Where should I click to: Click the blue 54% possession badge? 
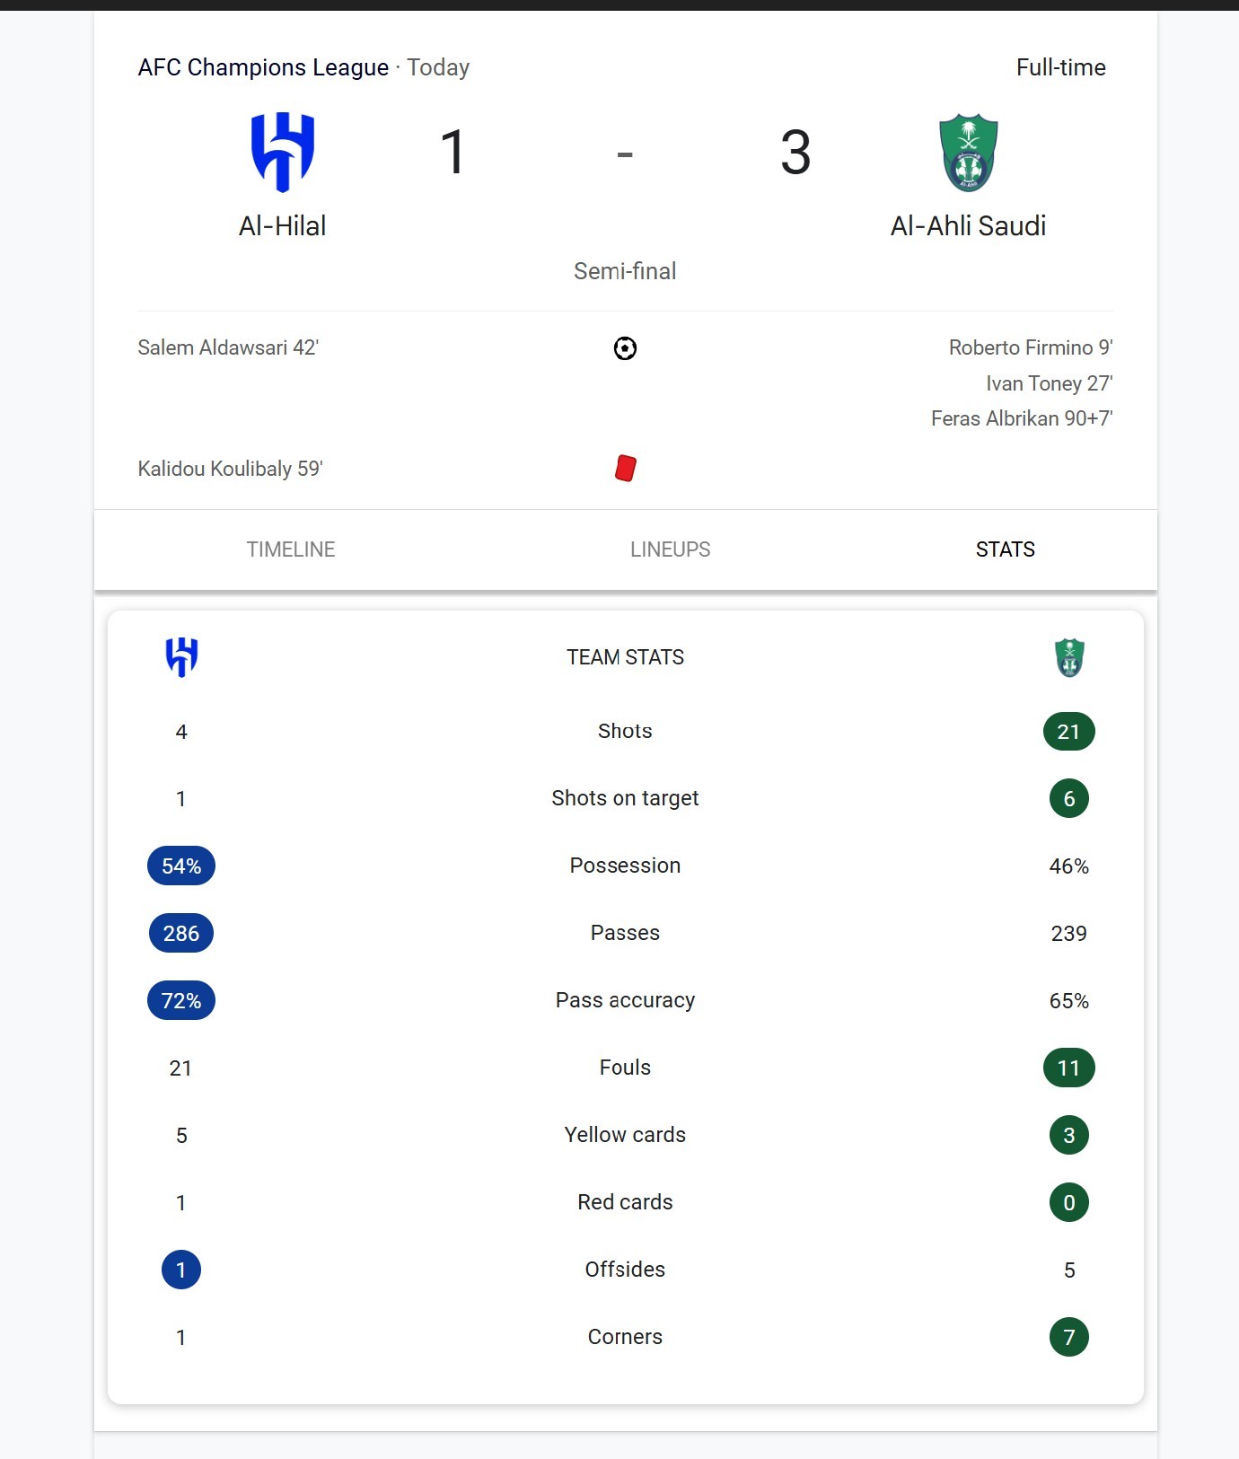[181, 866]
